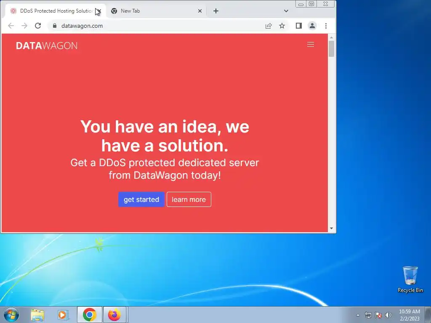This screenshot has height=323, width=431.
Task: Open the Windows Start menu
Action: tap(11, 315)
